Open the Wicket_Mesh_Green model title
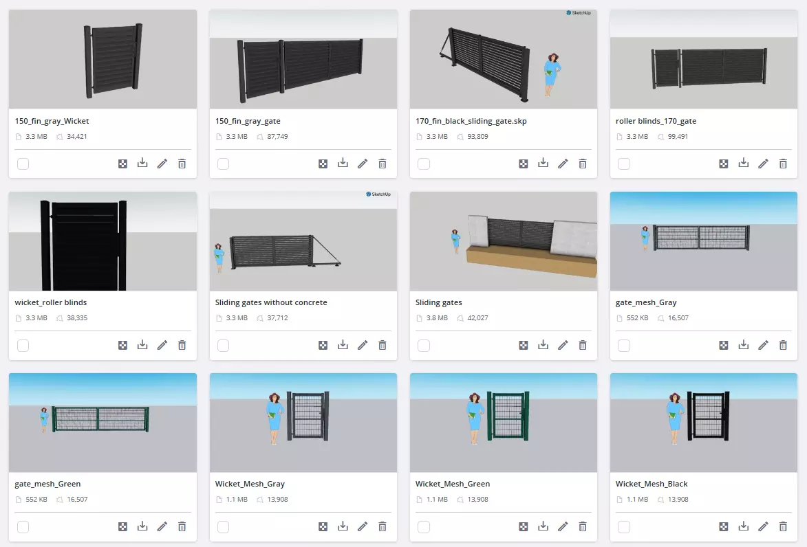The height and width of the screenshot is (547, 807). [x=453, y=484]
